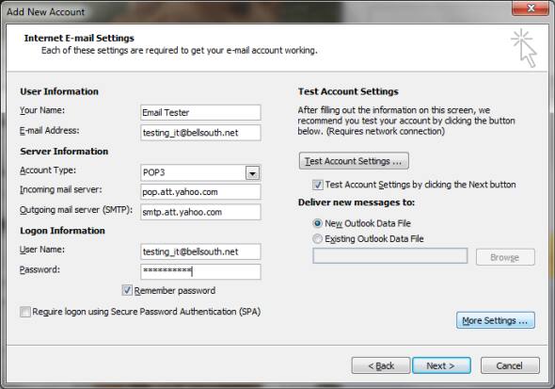Screen dimensions: 555x389
Task: Choose Existing Outlook Data File option
Action: [x=318, y=239]
